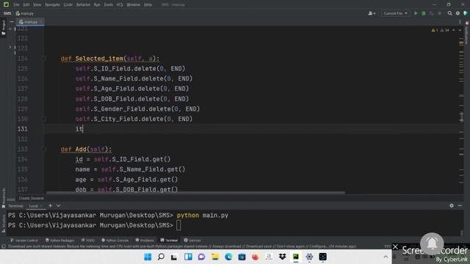The height and width of the screenshot is (264, 470).
Task: Click SMS project name in navigation bar
Action: tap(7, 13)
